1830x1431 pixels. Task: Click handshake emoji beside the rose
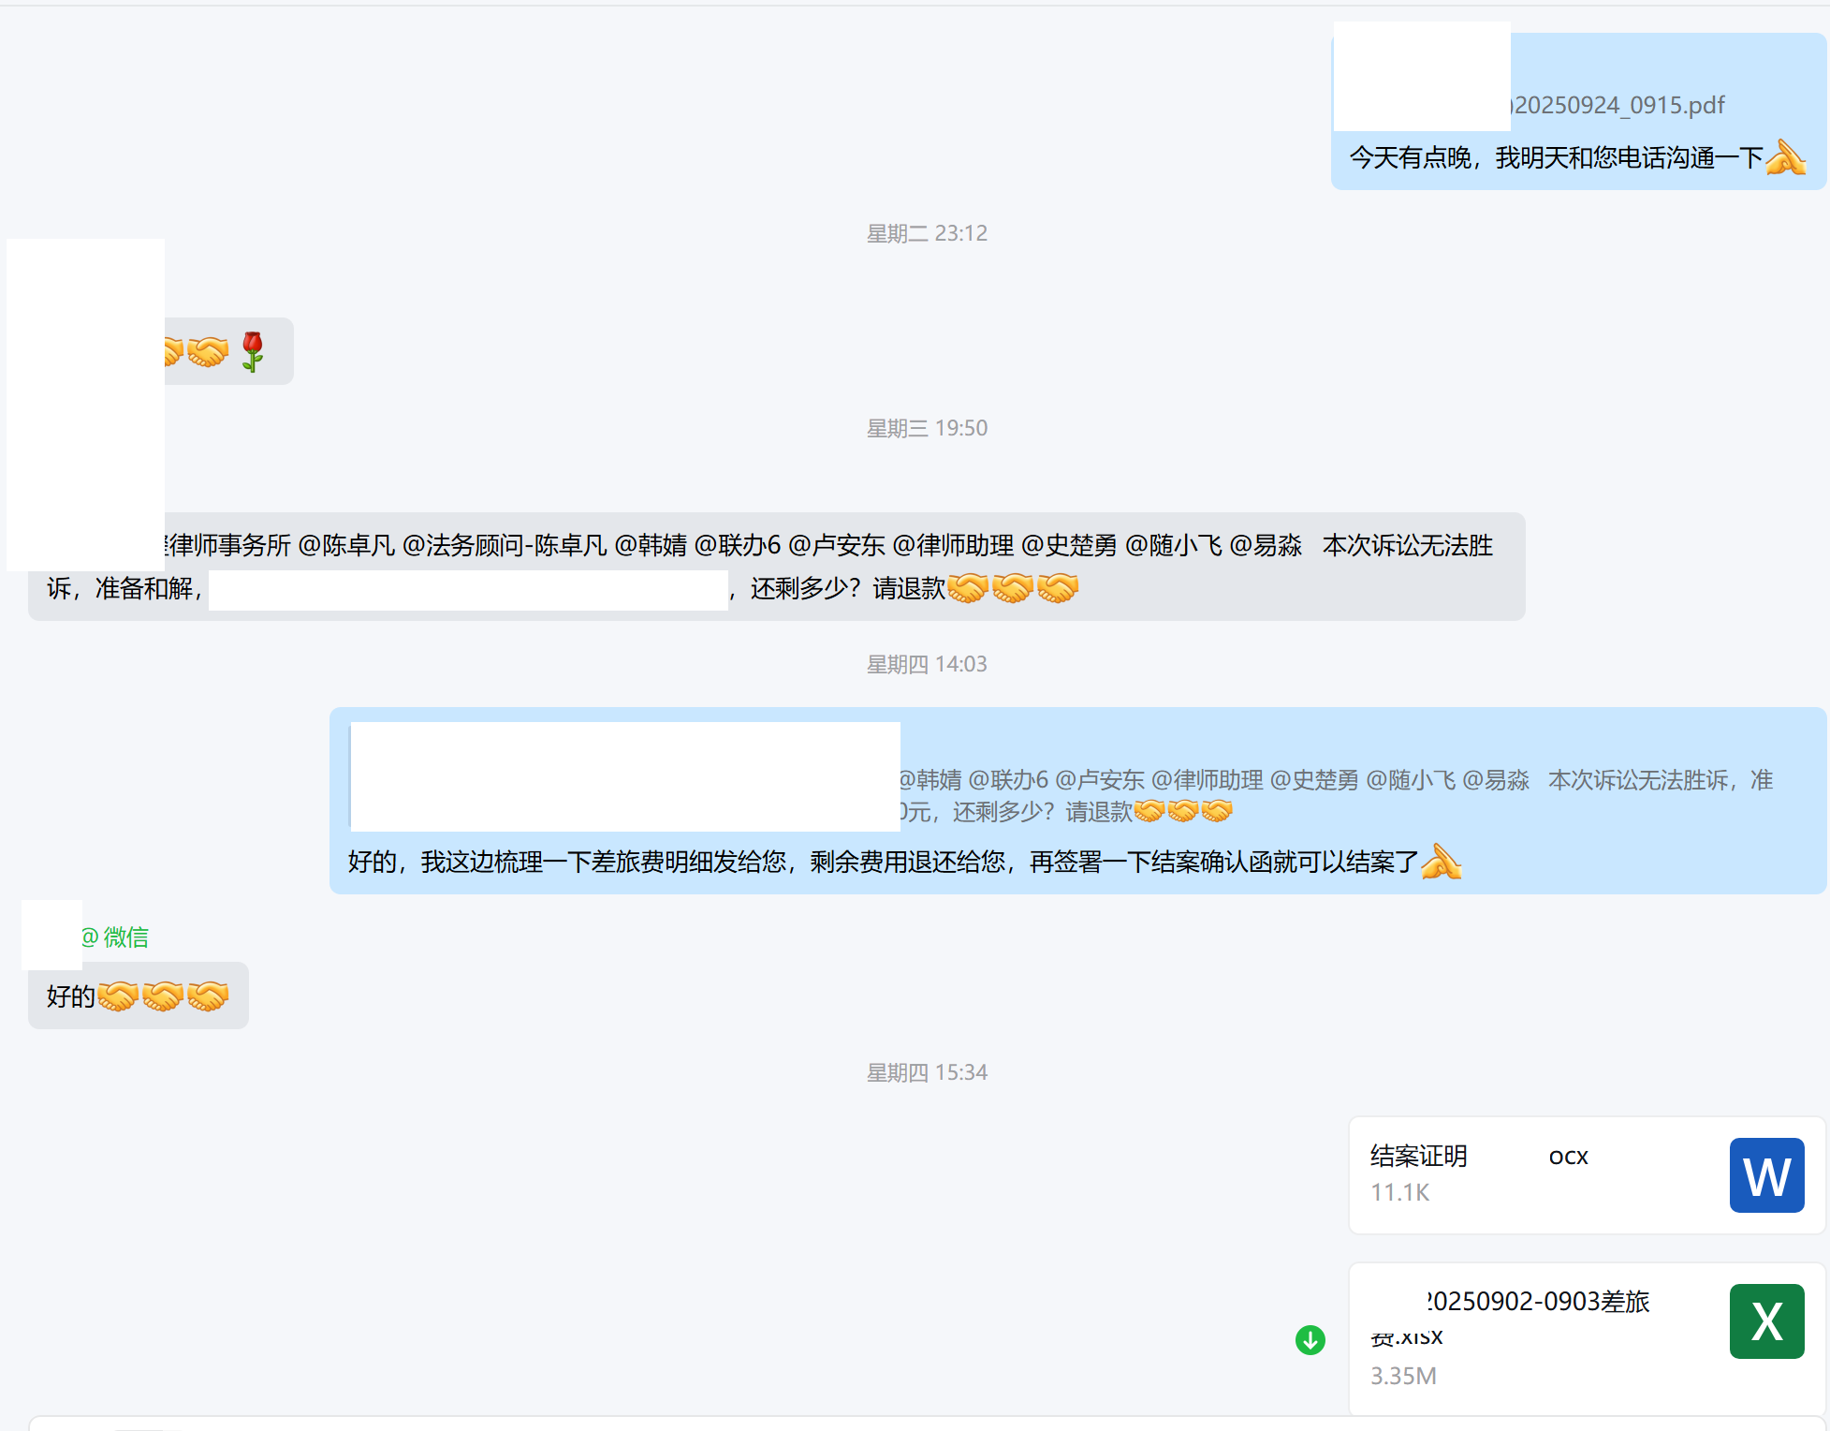pyautogui.click(x=208, y=352)
